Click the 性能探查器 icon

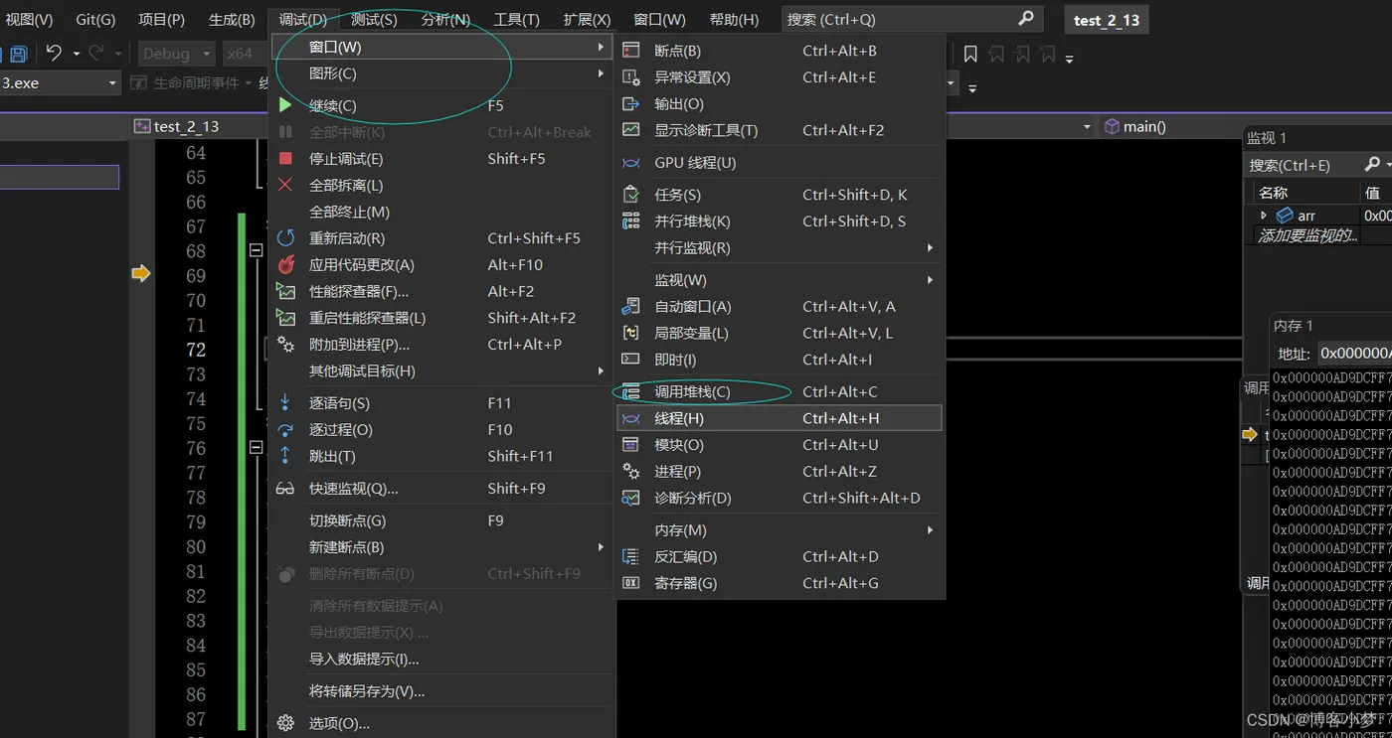pyautogui.click(x=285, y=291)
